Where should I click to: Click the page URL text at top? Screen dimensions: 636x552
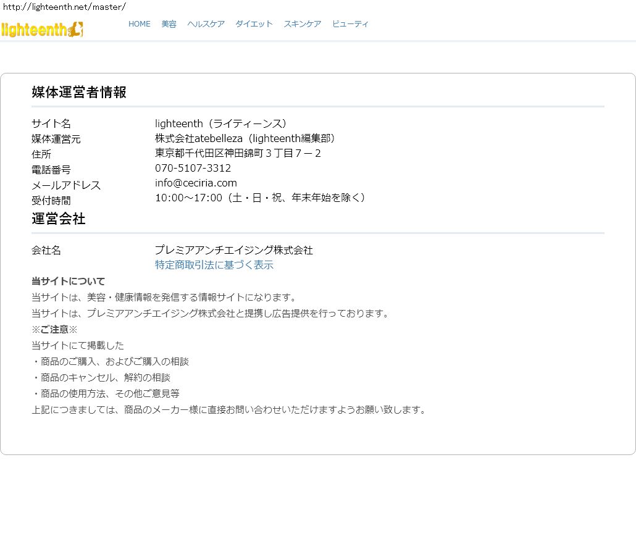coord(64,7)
